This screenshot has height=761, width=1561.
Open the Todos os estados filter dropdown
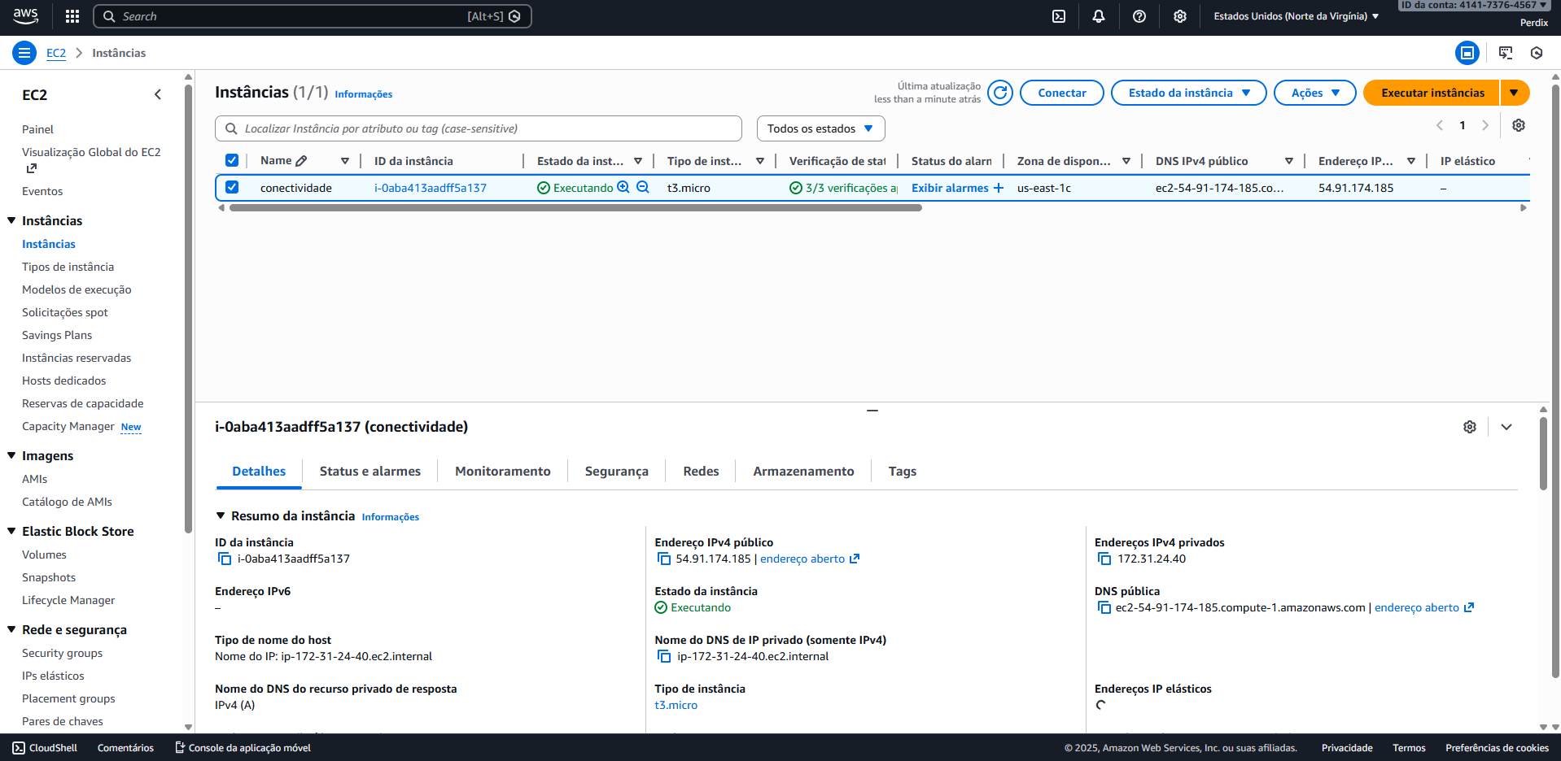click(x=821, y=128)
